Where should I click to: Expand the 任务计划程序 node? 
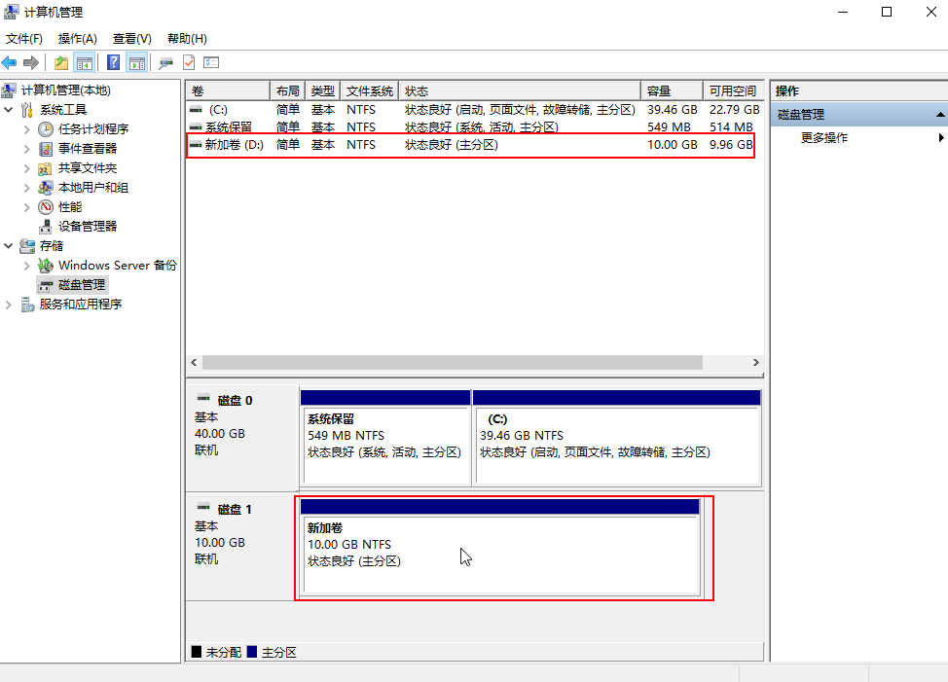pyautogui.click(x=26, y=129)
